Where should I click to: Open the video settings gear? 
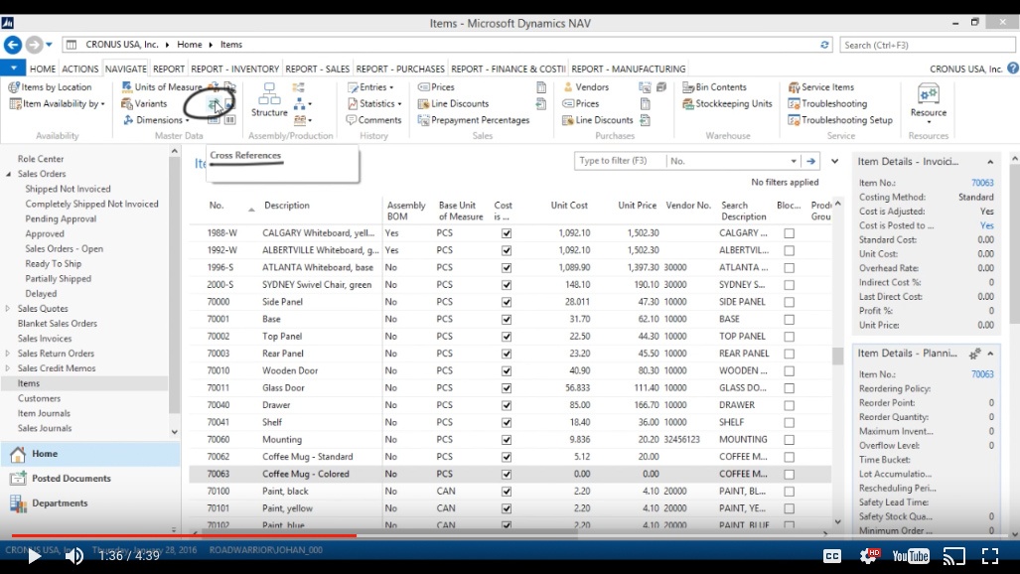click(869, 556)
